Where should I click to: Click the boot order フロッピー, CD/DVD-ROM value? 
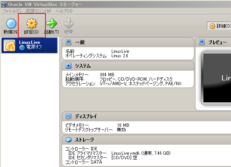(x=136, y=79)
